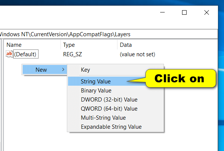
Task: Click the (value not set) data cell
Action: [137, 54]
